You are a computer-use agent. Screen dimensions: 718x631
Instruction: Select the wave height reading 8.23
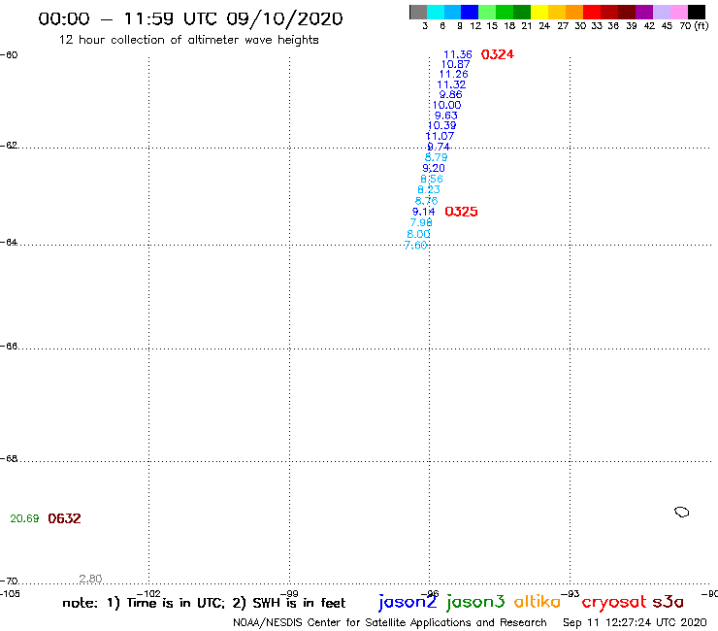(429, 189)
